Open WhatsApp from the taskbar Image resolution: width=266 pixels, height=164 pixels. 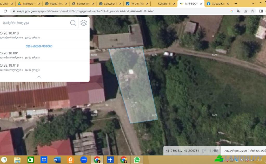click(137, 160)
